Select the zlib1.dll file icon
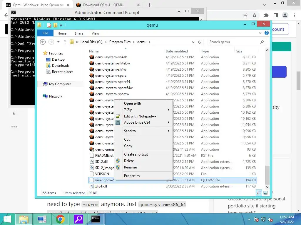This screenshot has height=225, width=301. (92, 186)
